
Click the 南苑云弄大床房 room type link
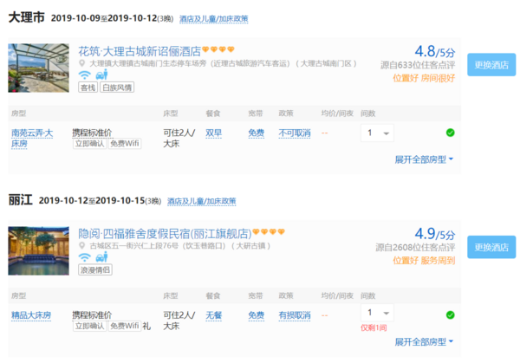pyautogui.click(x=32, y=139)
